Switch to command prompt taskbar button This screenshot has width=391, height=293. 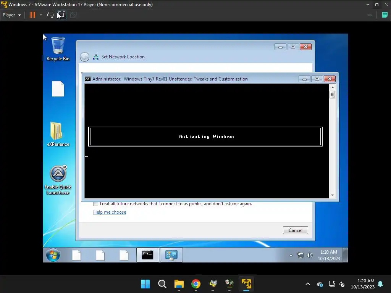pyautogui.click(x=147, y=255)
